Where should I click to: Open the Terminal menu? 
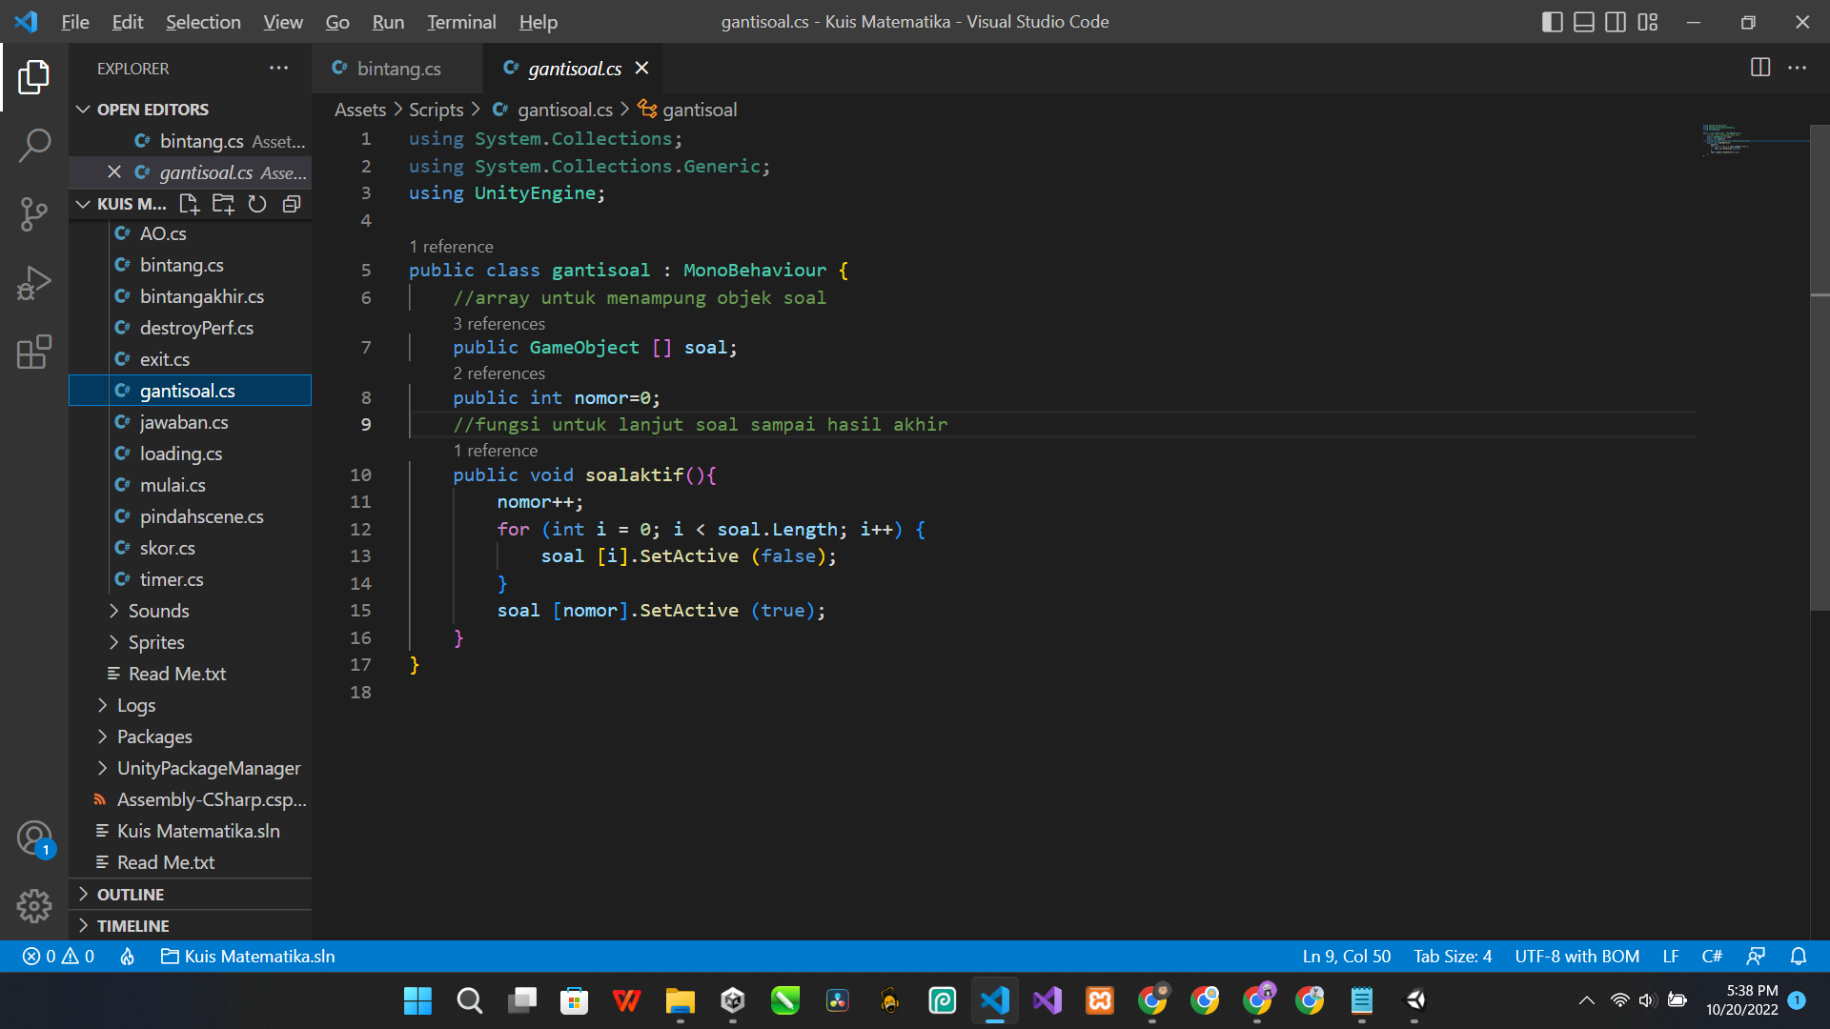tap(460, 22)
